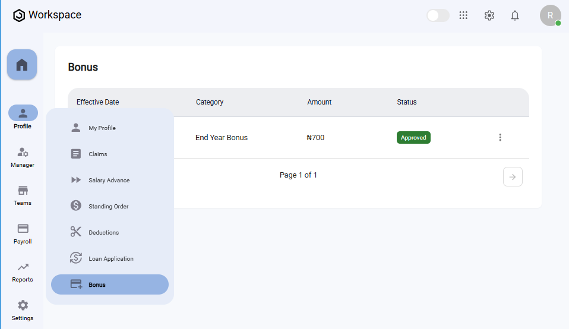Open the gear settings icon in header

pyautogui.click(x=489, y=15)
